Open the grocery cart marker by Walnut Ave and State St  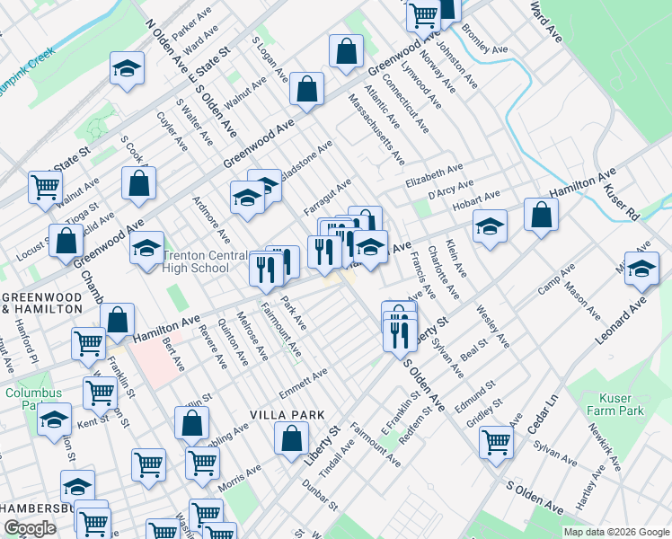(46, 188)
